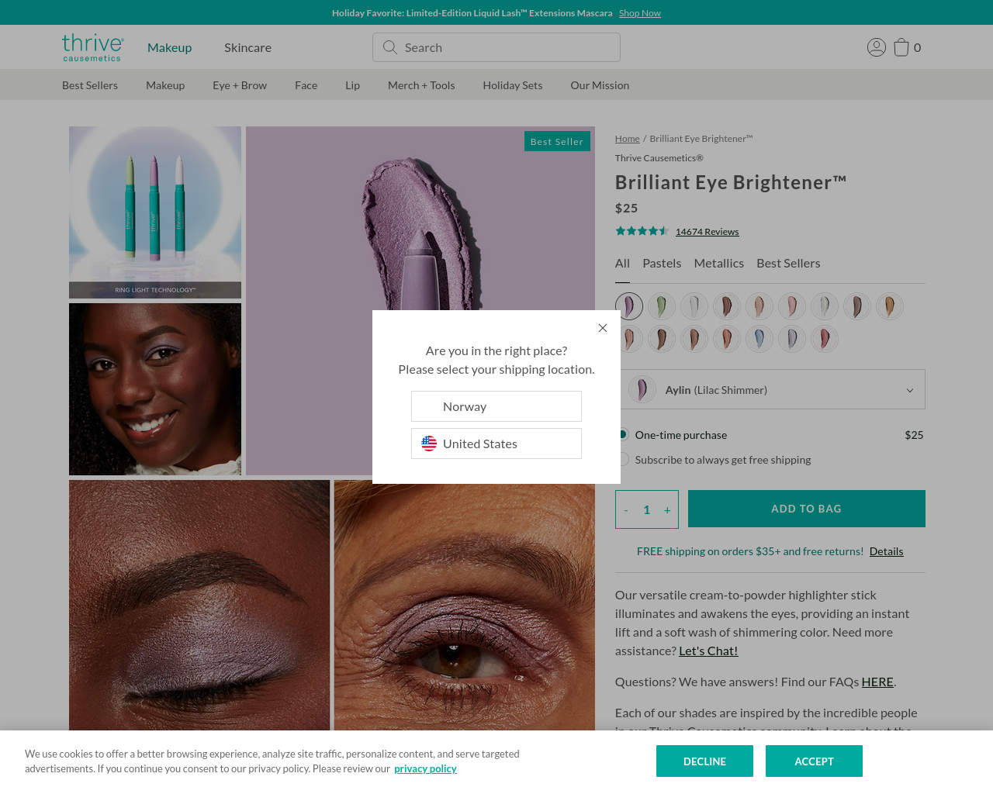
Task: Open the closed eyelid close-up image
Action: (x=199, y=605)
